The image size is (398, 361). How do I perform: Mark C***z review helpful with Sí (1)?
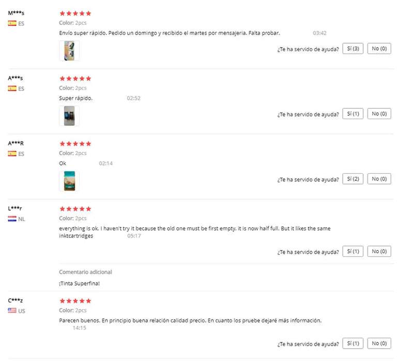pyautogui.click(x=353, y=343)
